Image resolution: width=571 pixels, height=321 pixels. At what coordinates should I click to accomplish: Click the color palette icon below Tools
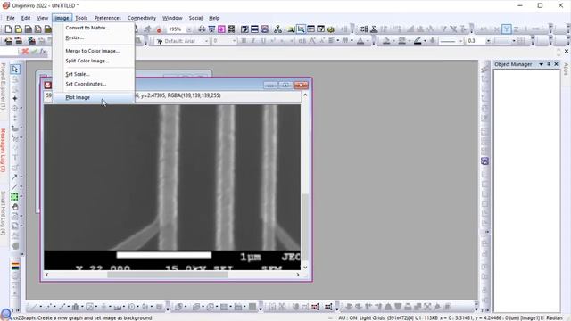(15, 266)
